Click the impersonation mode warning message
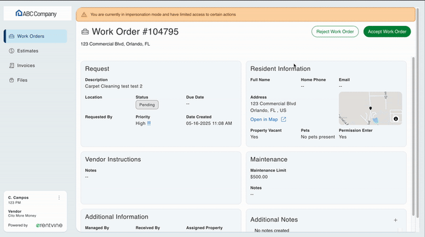 coord(163,15)
